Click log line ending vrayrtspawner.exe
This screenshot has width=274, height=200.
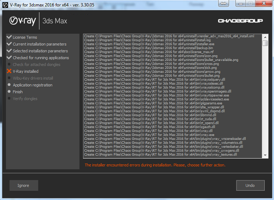(156, 95)
